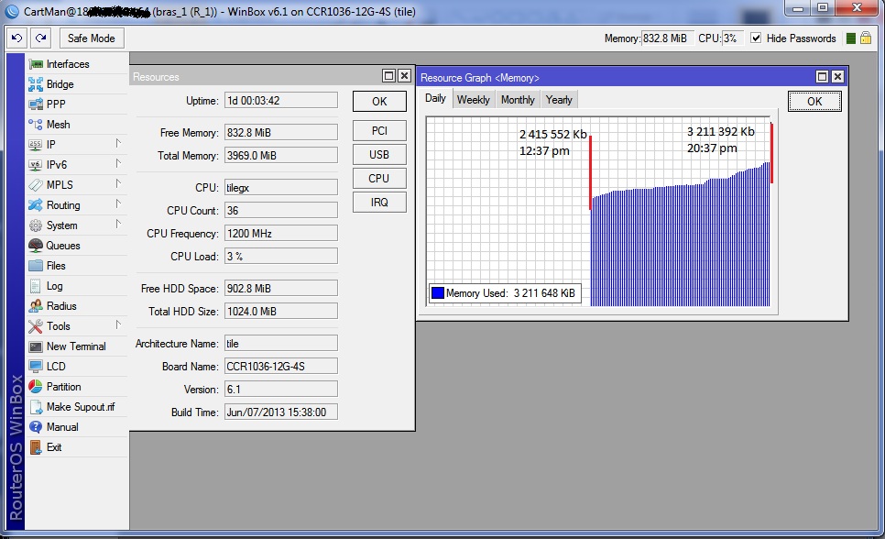Click OK in the Resource Graph window
The height and width of the screenshot is (539, 885).
click(814, 101)
